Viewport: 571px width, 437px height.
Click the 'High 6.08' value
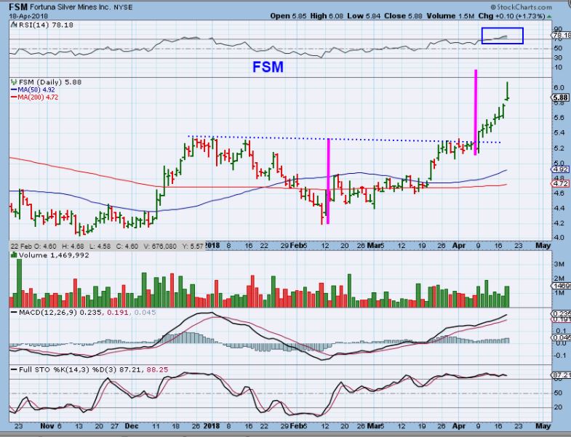tap(326, 16)
